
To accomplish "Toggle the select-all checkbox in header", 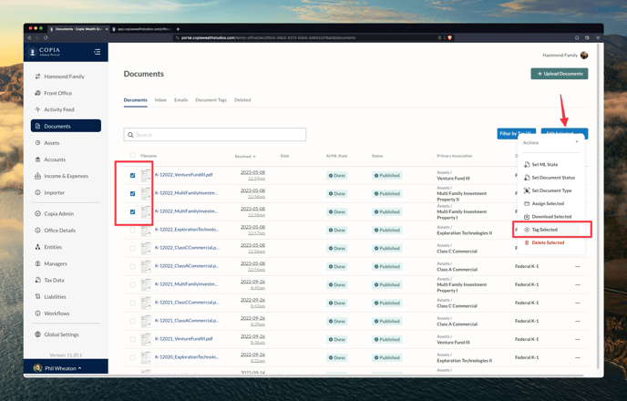I will [133, 156].
